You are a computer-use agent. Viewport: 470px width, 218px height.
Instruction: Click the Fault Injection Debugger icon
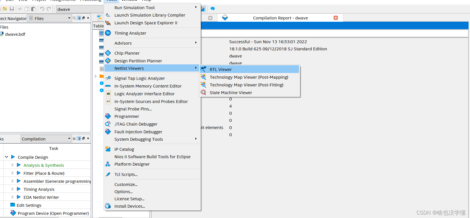pyautogui.click(x=108, y=132)
